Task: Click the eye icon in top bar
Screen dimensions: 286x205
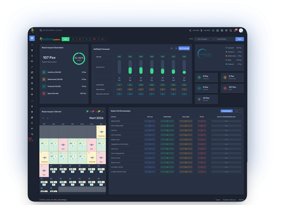Action: click(226, 30)
